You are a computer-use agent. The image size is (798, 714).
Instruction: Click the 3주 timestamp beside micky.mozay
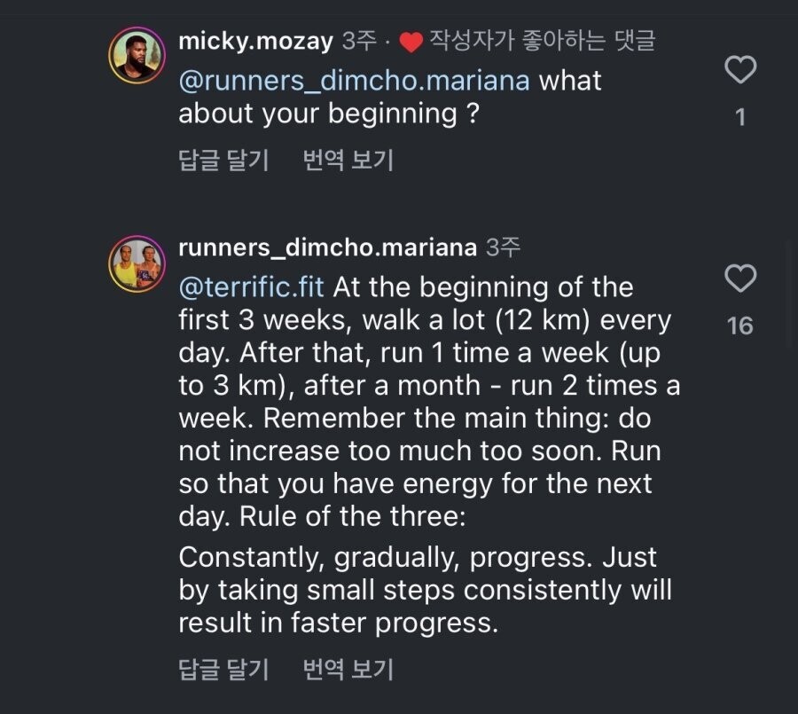359,41
